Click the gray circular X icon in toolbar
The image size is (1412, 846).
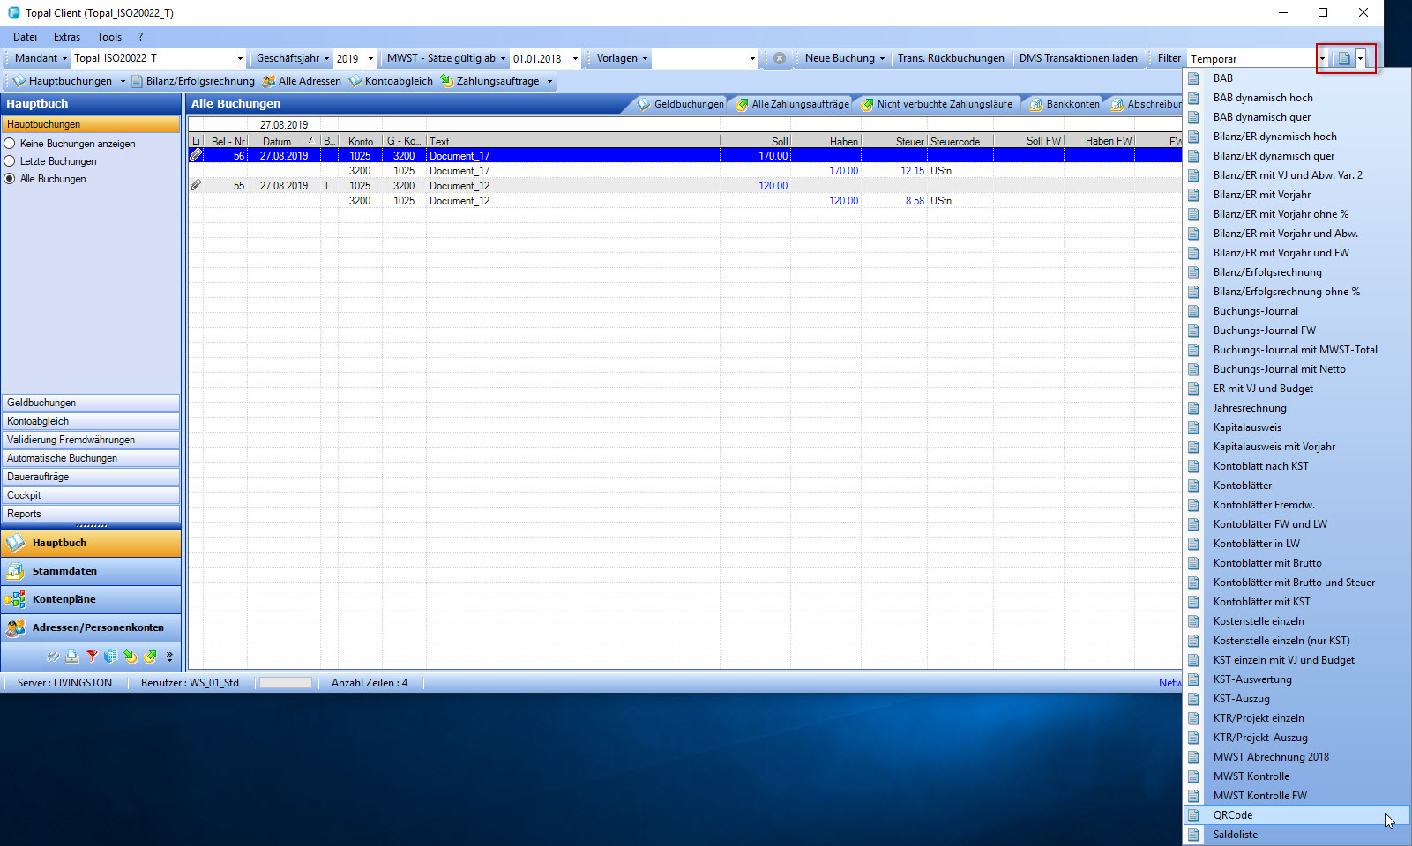pos(780,58)
